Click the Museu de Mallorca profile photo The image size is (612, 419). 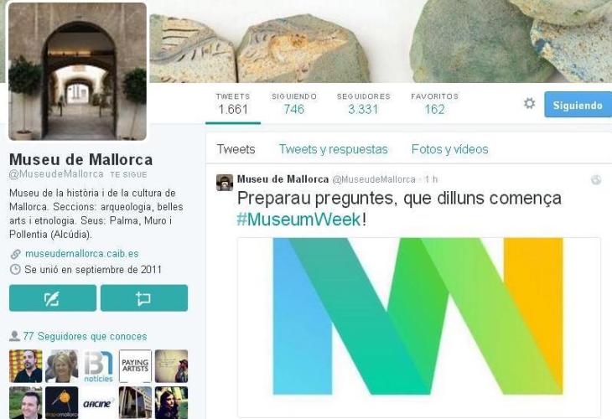(78, 71)
